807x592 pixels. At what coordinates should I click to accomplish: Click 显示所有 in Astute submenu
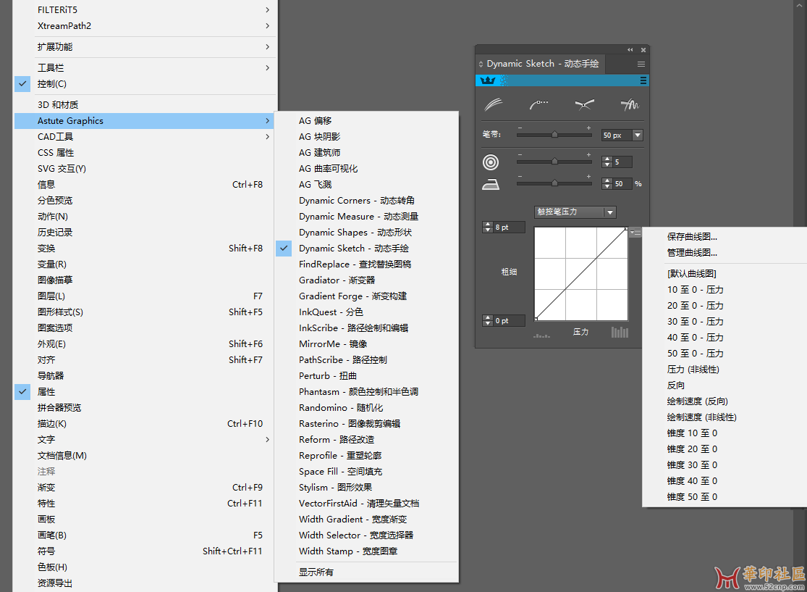click(366, 572)
